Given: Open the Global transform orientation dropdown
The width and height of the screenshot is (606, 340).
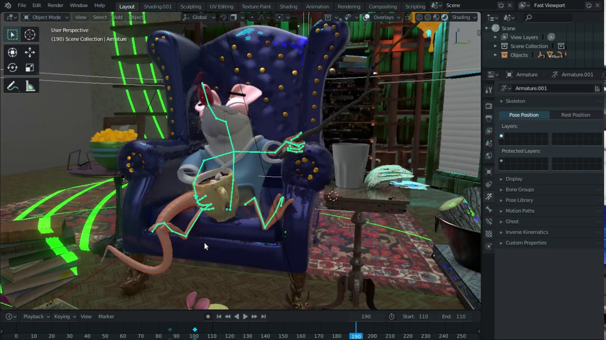Looking at the screenshot, I should click(x=199, y=17).
